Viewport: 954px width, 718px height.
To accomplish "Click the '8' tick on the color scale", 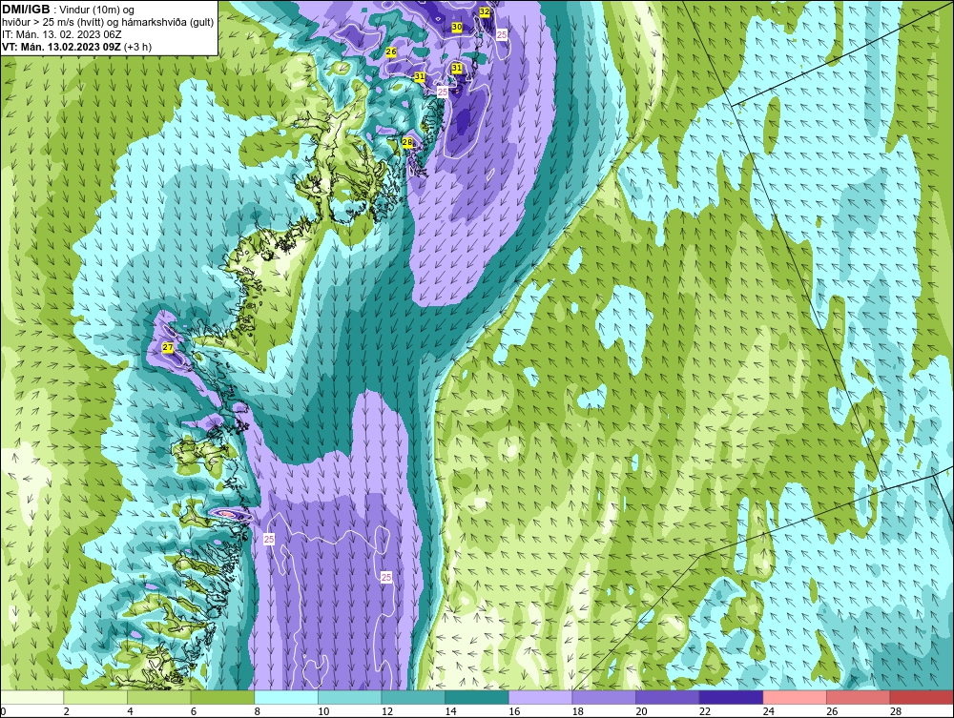I will click(257, 711).
